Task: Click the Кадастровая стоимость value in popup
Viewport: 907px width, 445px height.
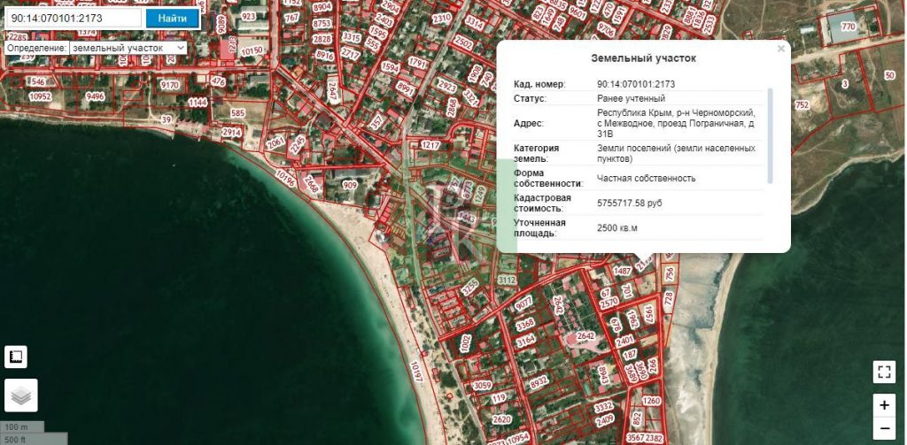Action: point(629,203)
